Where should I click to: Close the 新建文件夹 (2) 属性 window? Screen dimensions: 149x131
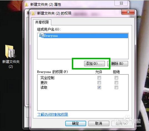pos(121,3)
